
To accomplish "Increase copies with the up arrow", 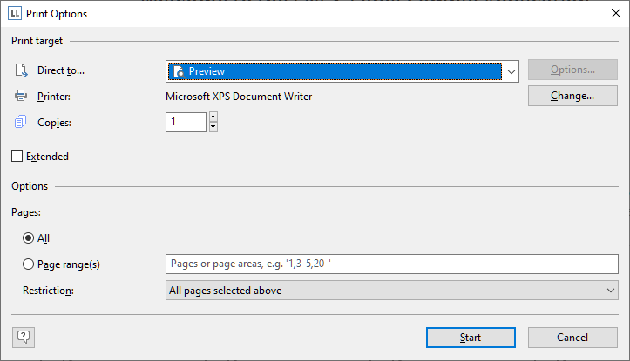I will 213,117.
